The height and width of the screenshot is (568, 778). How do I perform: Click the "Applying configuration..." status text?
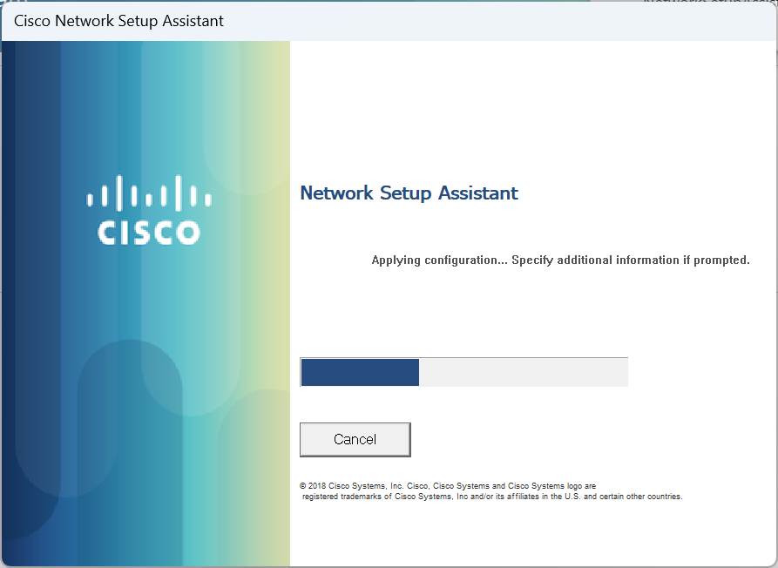coord(440,260)
